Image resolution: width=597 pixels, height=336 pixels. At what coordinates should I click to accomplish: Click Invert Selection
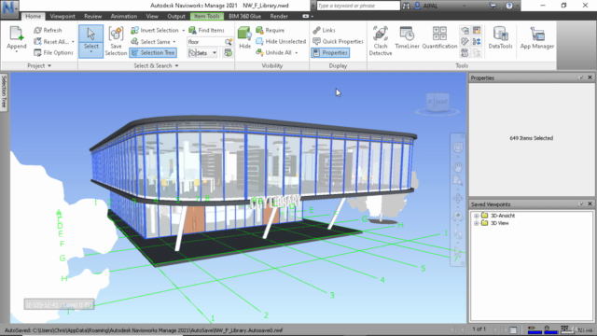click(x=155, y=30)
